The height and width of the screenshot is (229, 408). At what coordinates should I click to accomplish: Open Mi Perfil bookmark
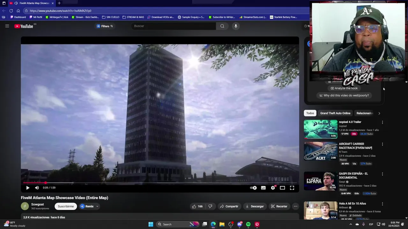pos(35,17)
